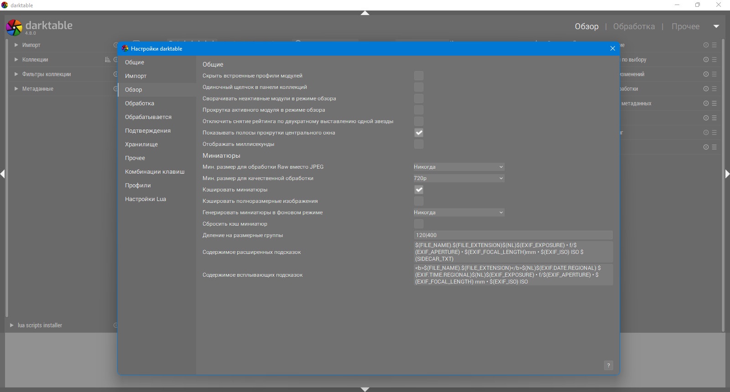The width and height of the screenshot is (730, 392).
Task: Open the Профили settings tab
Action: pyautogui.click(x=157, y=186)
